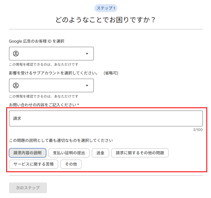Open the affected sub-account dropdown arrow
Viewport: 211px width, 198px height.
click(87, 85)
